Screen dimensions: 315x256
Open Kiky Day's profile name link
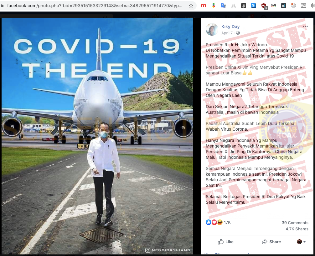point(230,27)
